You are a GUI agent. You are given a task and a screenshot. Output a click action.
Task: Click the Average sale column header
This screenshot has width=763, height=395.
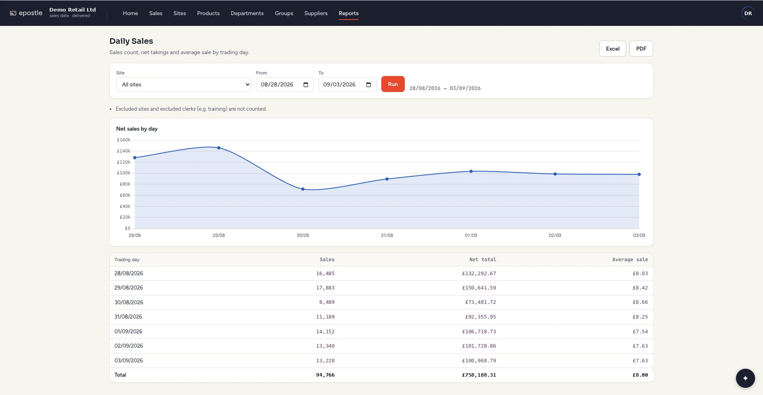(x=630, y=260)
